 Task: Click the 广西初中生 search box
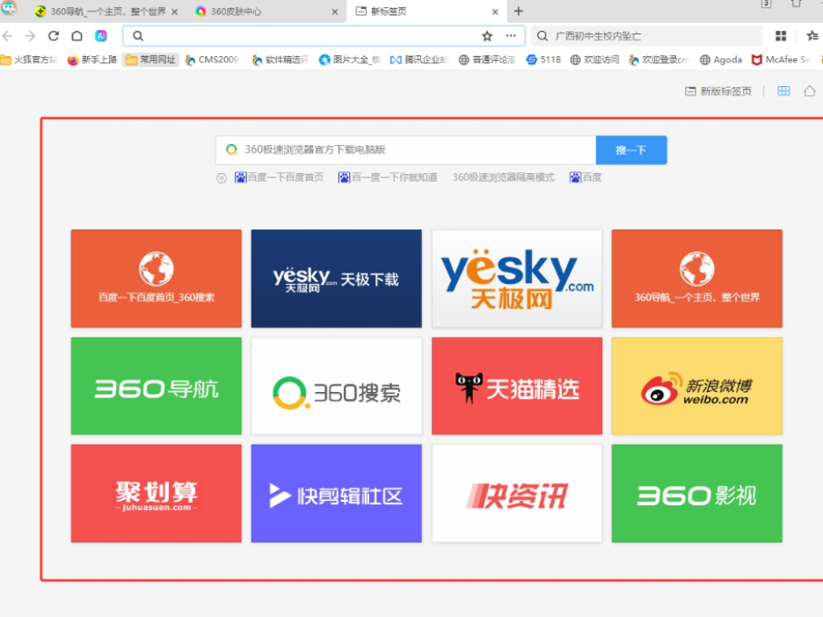pyautogui.click(x=646, y=36)
